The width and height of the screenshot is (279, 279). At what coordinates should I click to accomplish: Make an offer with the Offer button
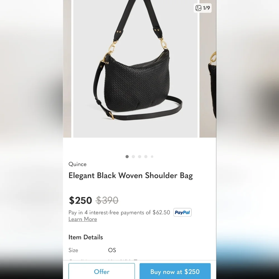102,271
